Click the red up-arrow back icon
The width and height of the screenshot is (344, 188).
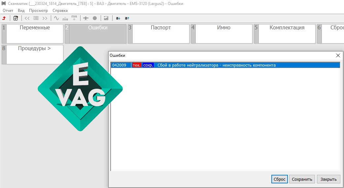point(4,18)
